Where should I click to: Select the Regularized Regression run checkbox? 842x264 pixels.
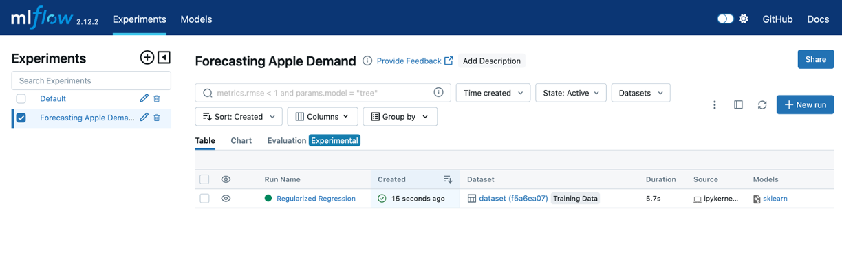(x=204, y=198)
